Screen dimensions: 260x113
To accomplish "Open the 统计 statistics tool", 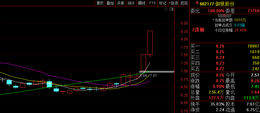I will pyautogui.click(x=131, y=3).
